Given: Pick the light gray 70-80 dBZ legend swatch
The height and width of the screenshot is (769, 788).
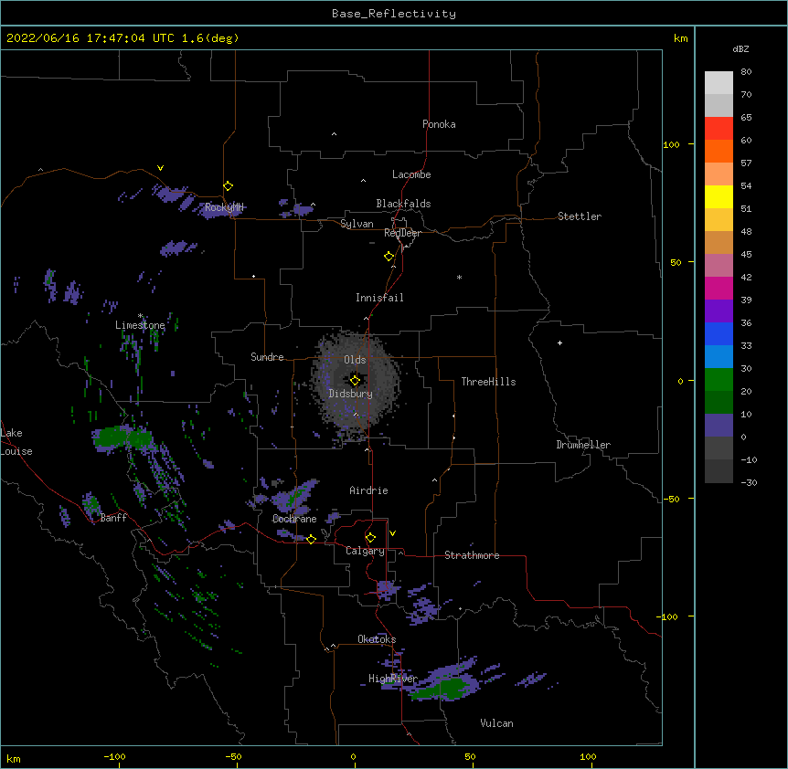Looking at the screenshot, I should coord(719,83).
